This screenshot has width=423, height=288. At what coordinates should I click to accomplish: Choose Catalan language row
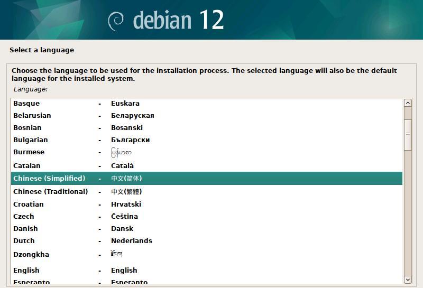(x=207, y=165)
